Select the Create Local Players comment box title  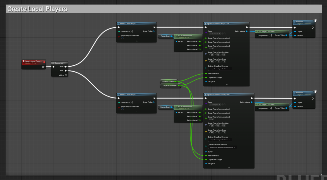[x=37, y=9]
